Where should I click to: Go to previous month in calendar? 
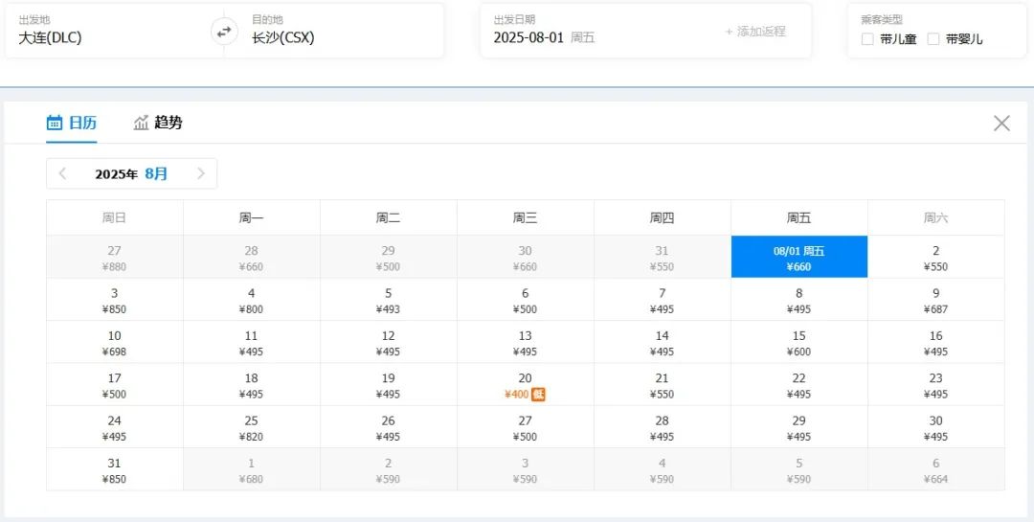(x=62, y=173)
